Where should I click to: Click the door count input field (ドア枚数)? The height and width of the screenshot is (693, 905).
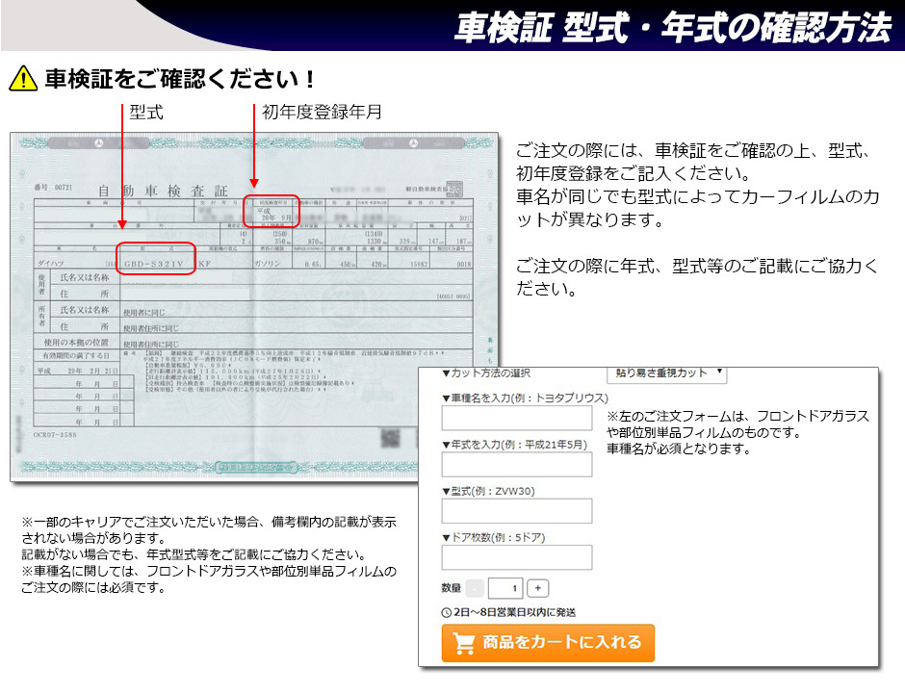(516, 557)
